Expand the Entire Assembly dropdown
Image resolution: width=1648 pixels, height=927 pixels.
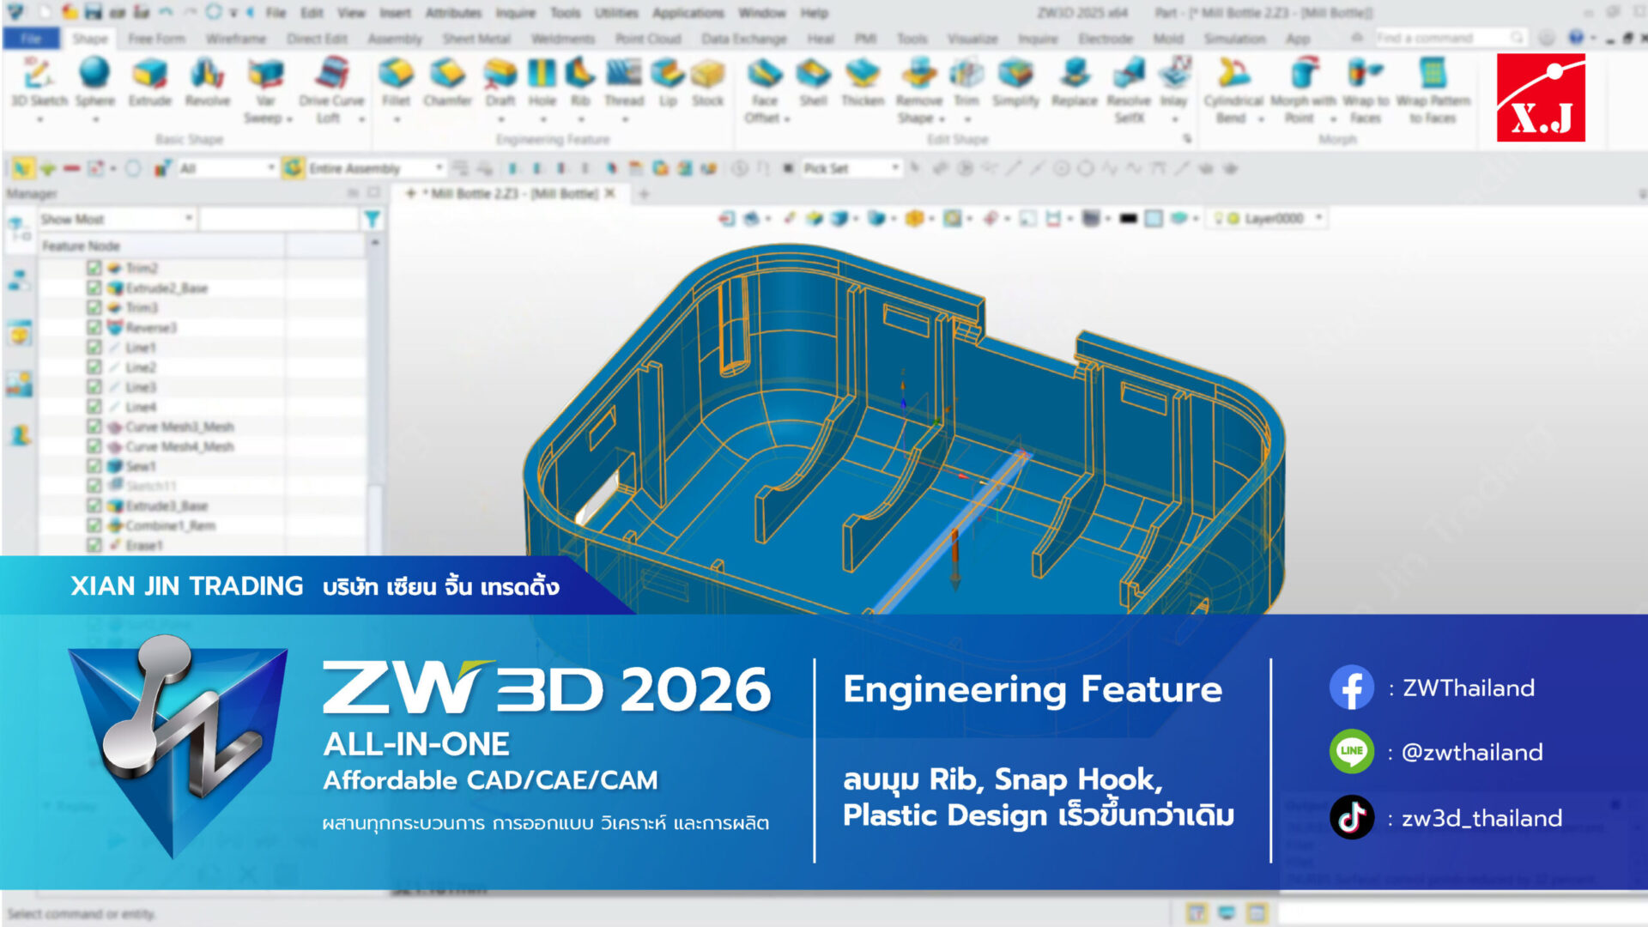[439, 168]
